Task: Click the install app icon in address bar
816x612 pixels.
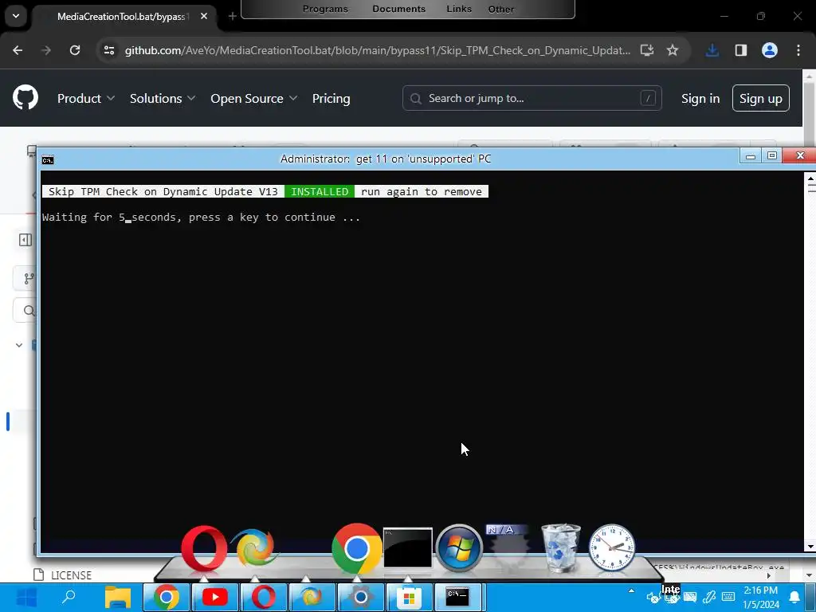Action: click(647, 50)
